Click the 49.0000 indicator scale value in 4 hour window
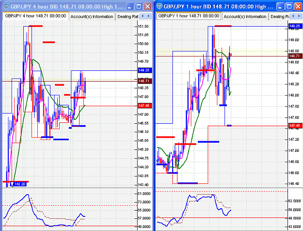The width and height of the screenshot is (303, 231). click(144, 227)
